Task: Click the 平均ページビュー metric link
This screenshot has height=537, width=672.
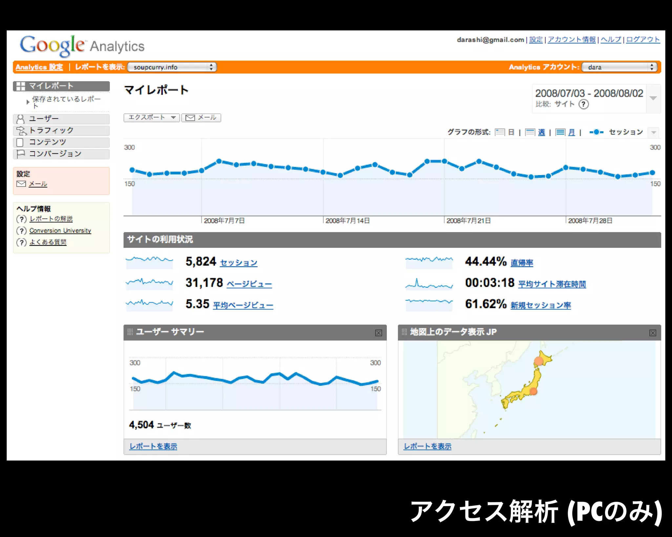Action: coord(243,306)
